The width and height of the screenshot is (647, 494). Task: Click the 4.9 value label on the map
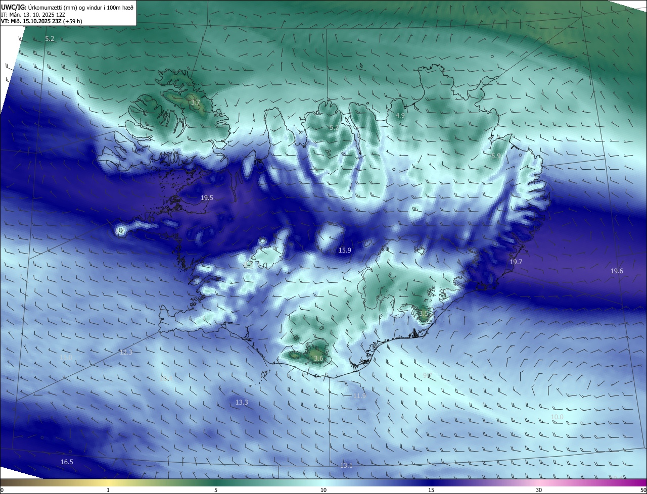tap(400, 116)
